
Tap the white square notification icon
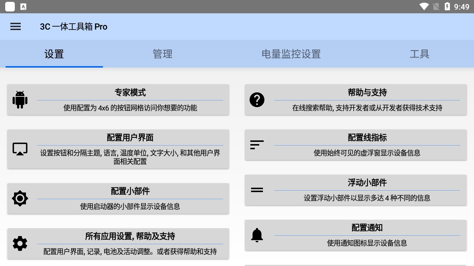(10, 6)
